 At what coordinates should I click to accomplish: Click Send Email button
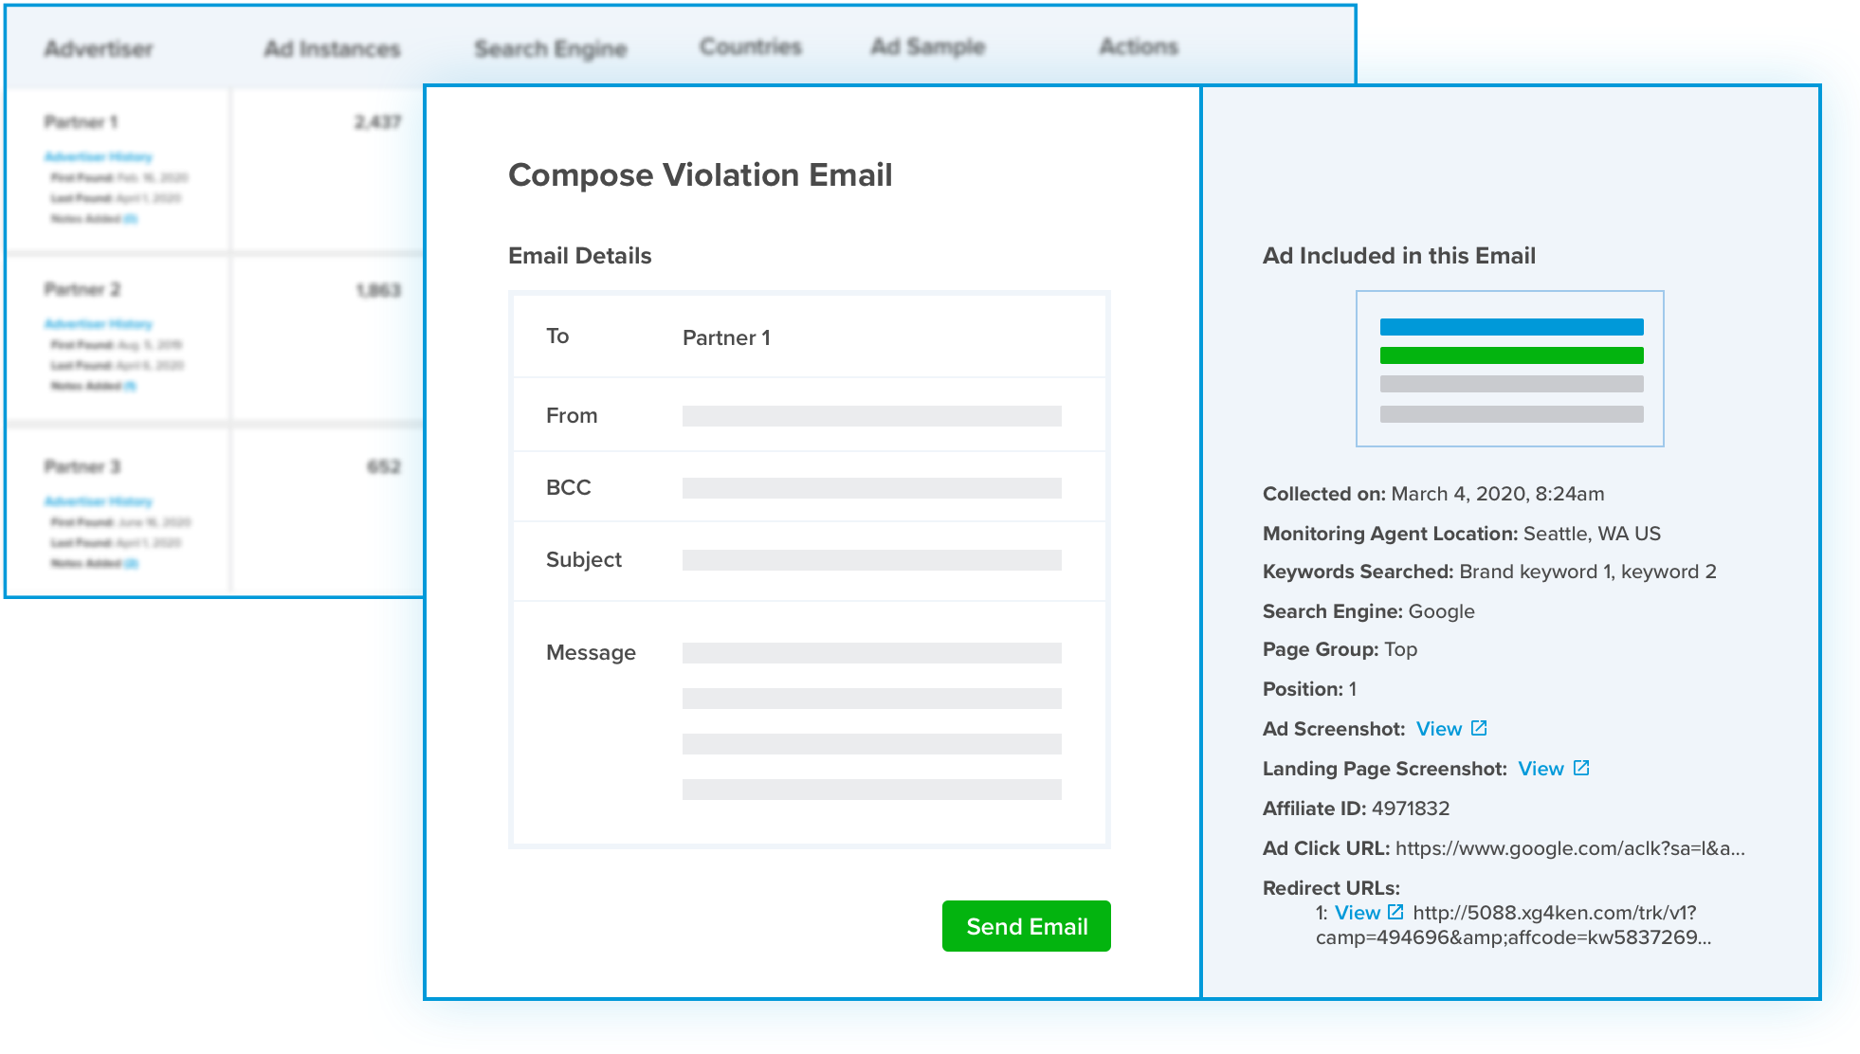tap(1026, 926)
